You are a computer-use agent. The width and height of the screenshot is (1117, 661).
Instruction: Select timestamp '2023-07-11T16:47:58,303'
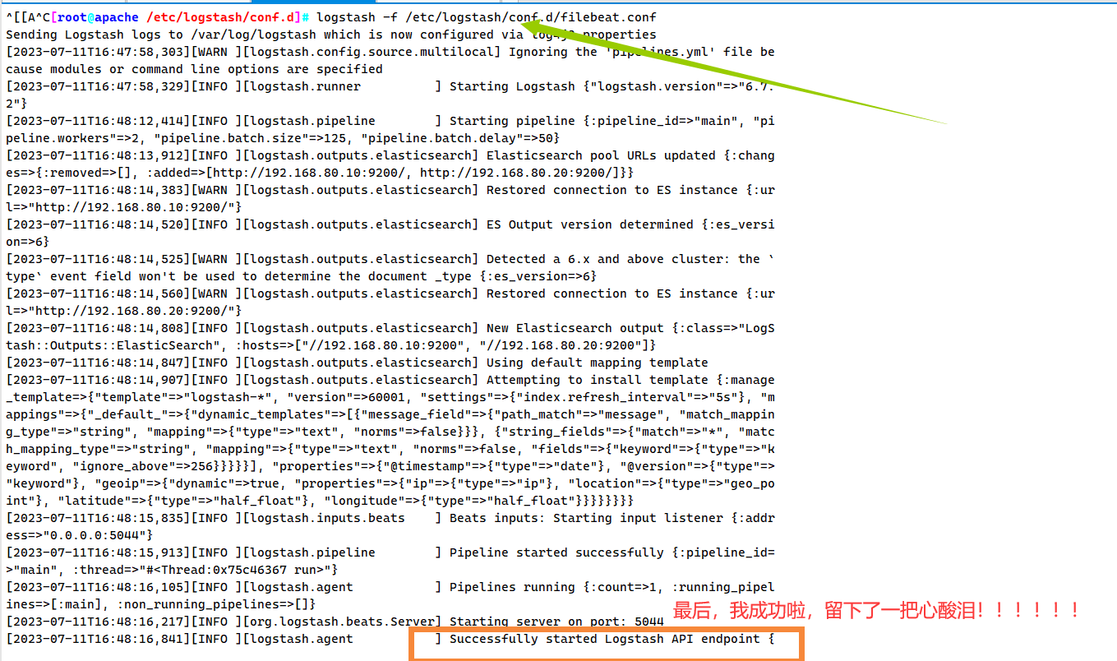tap(98, 52)
